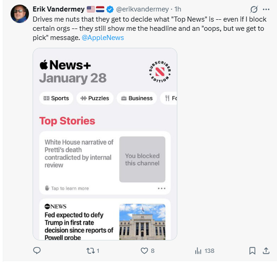Repost this tweet via retweet icon
This screenshot has width=277, height=262.
click(90, 251)
